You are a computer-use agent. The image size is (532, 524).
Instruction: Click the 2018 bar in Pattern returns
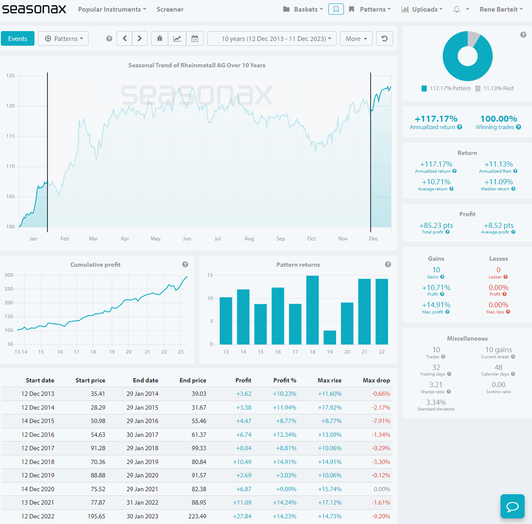(x=312, y=309)
